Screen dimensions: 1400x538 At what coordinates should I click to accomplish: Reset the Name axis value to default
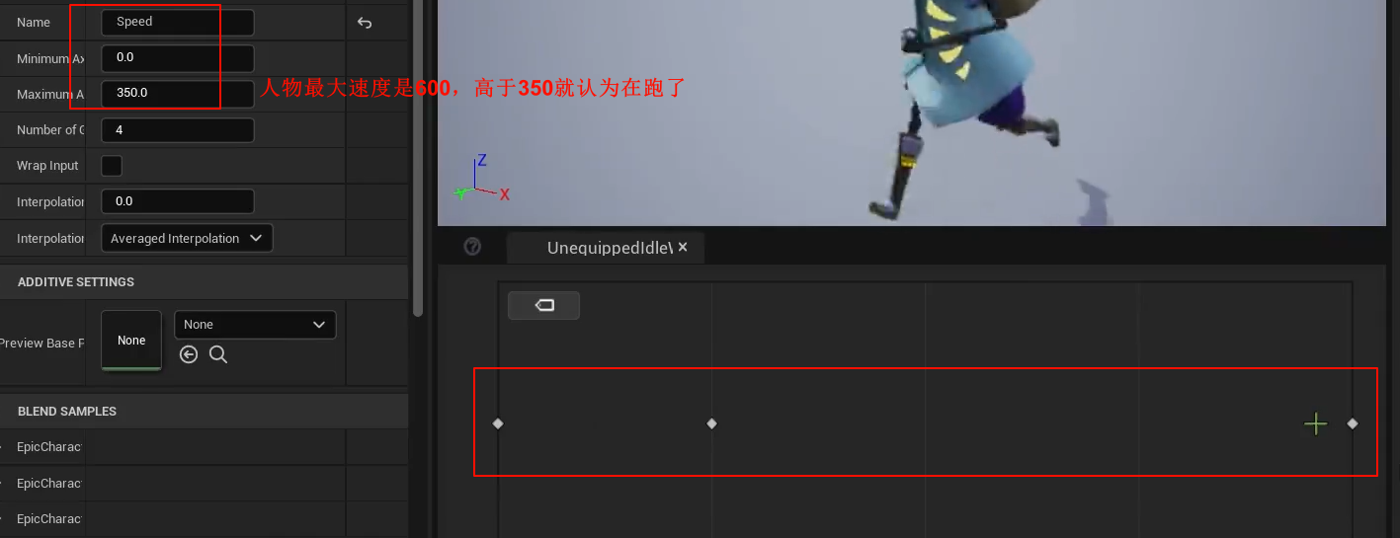(365, 23)
